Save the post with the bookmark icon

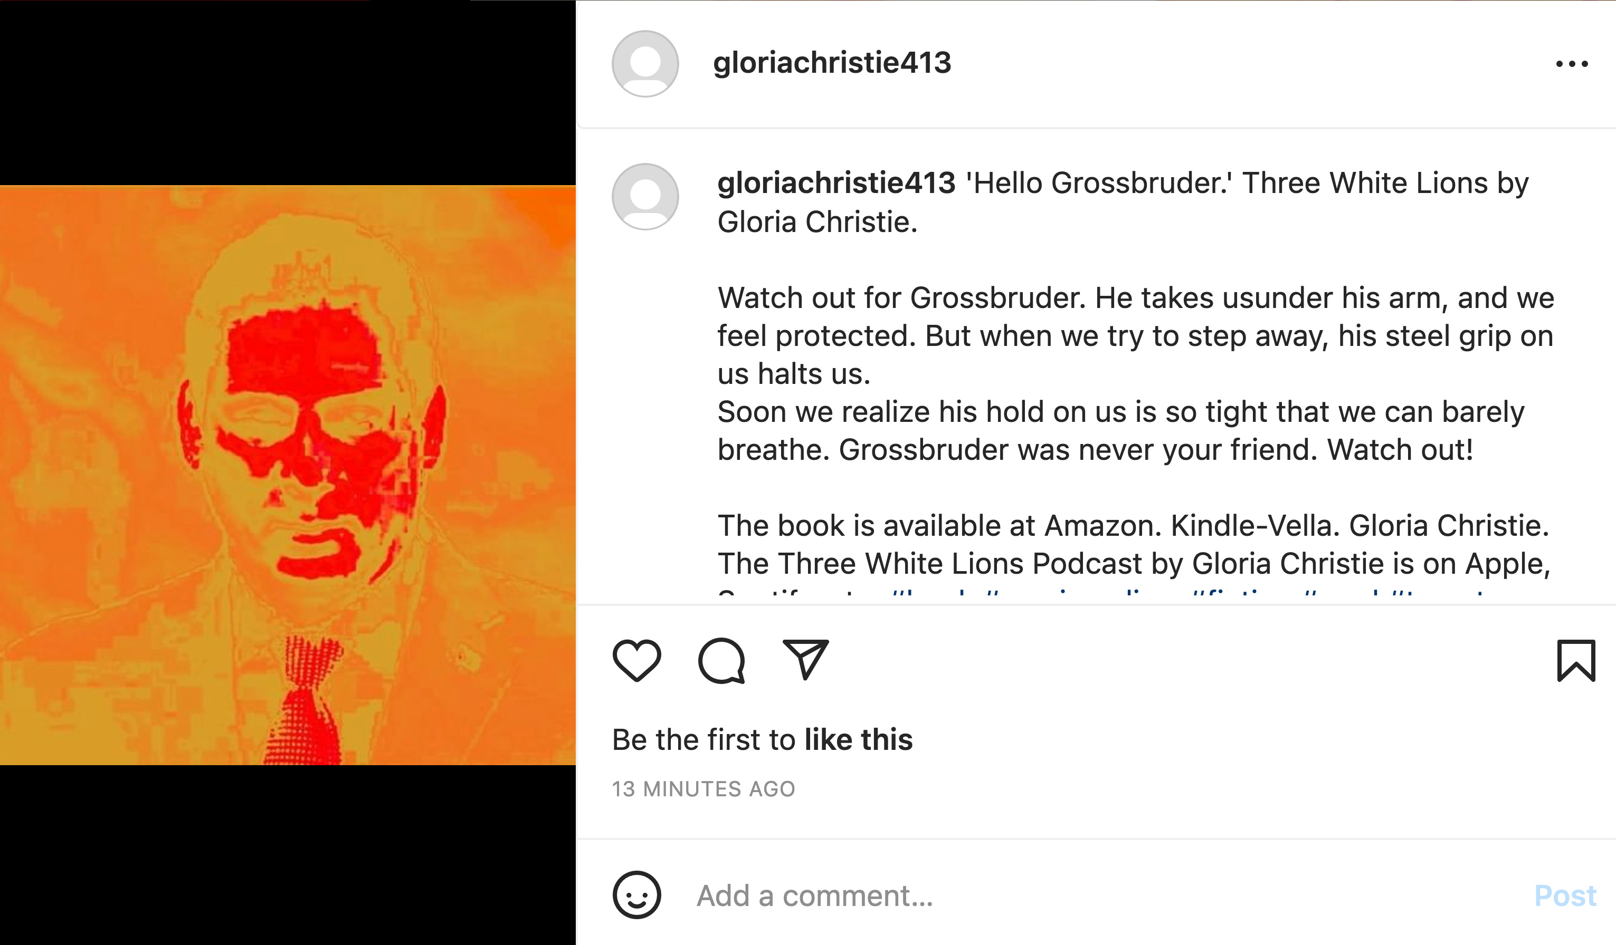1576,661
